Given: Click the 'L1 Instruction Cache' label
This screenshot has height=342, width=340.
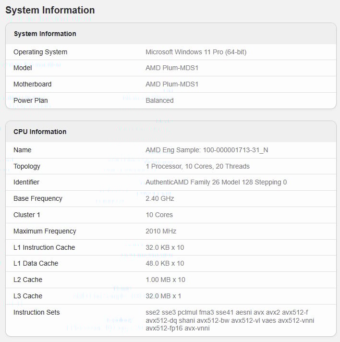Looking at the screenshot, I should point(44,247).
